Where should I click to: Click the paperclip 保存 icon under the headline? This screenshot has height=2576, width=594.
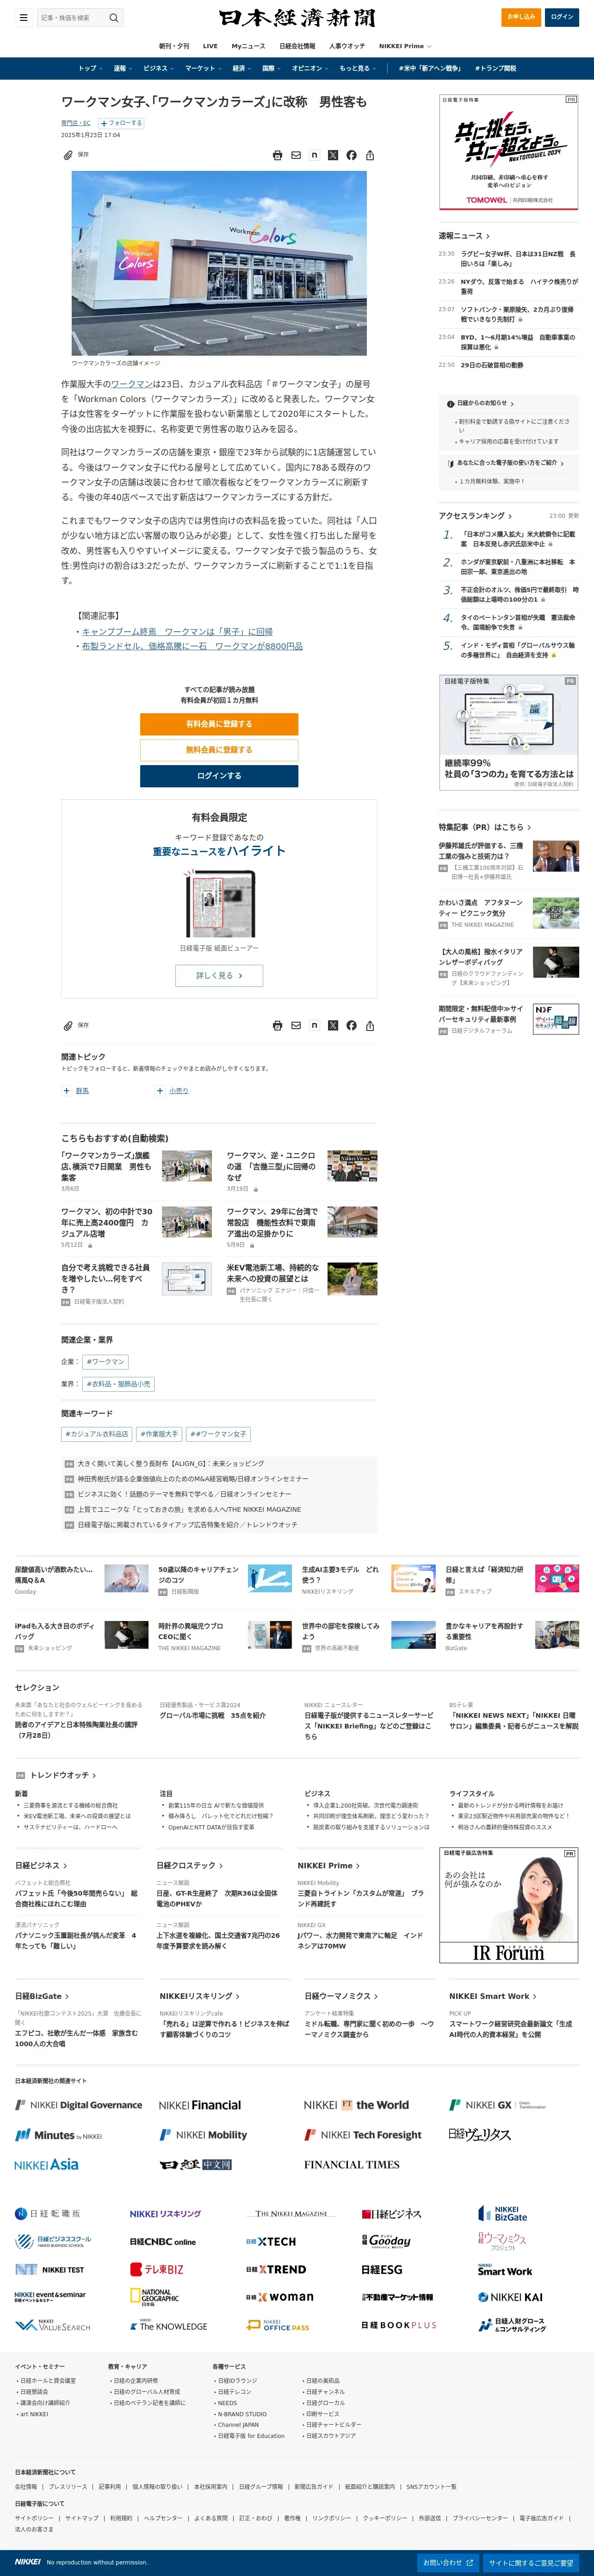coord(68,155)
